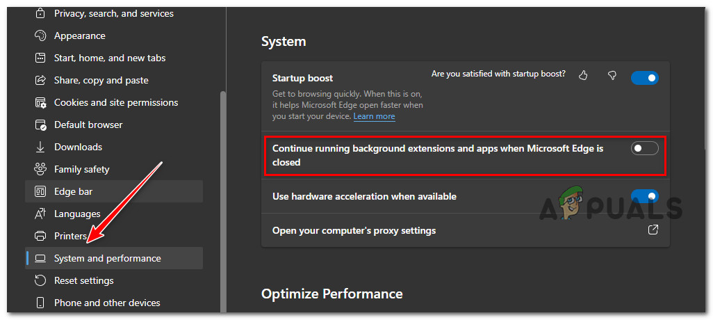Image resolution: width=713 pixels, height=320 pixels.
Task: Click the Downloads arrow icon in sidebar
Action: pyautogui.click(x=40, y=147)
